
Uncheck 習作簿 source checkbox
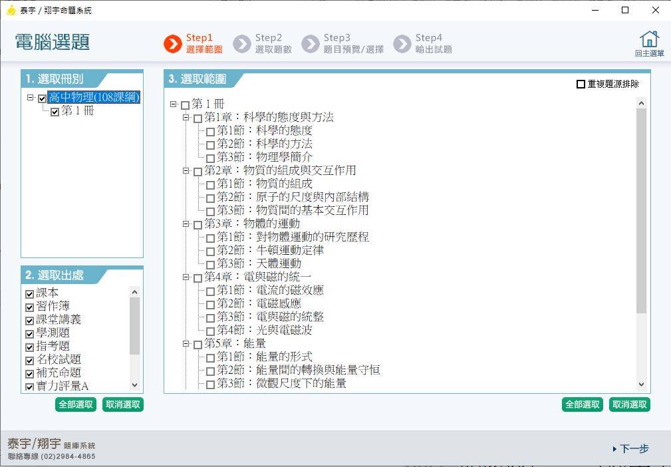click(x=29, y=307)
